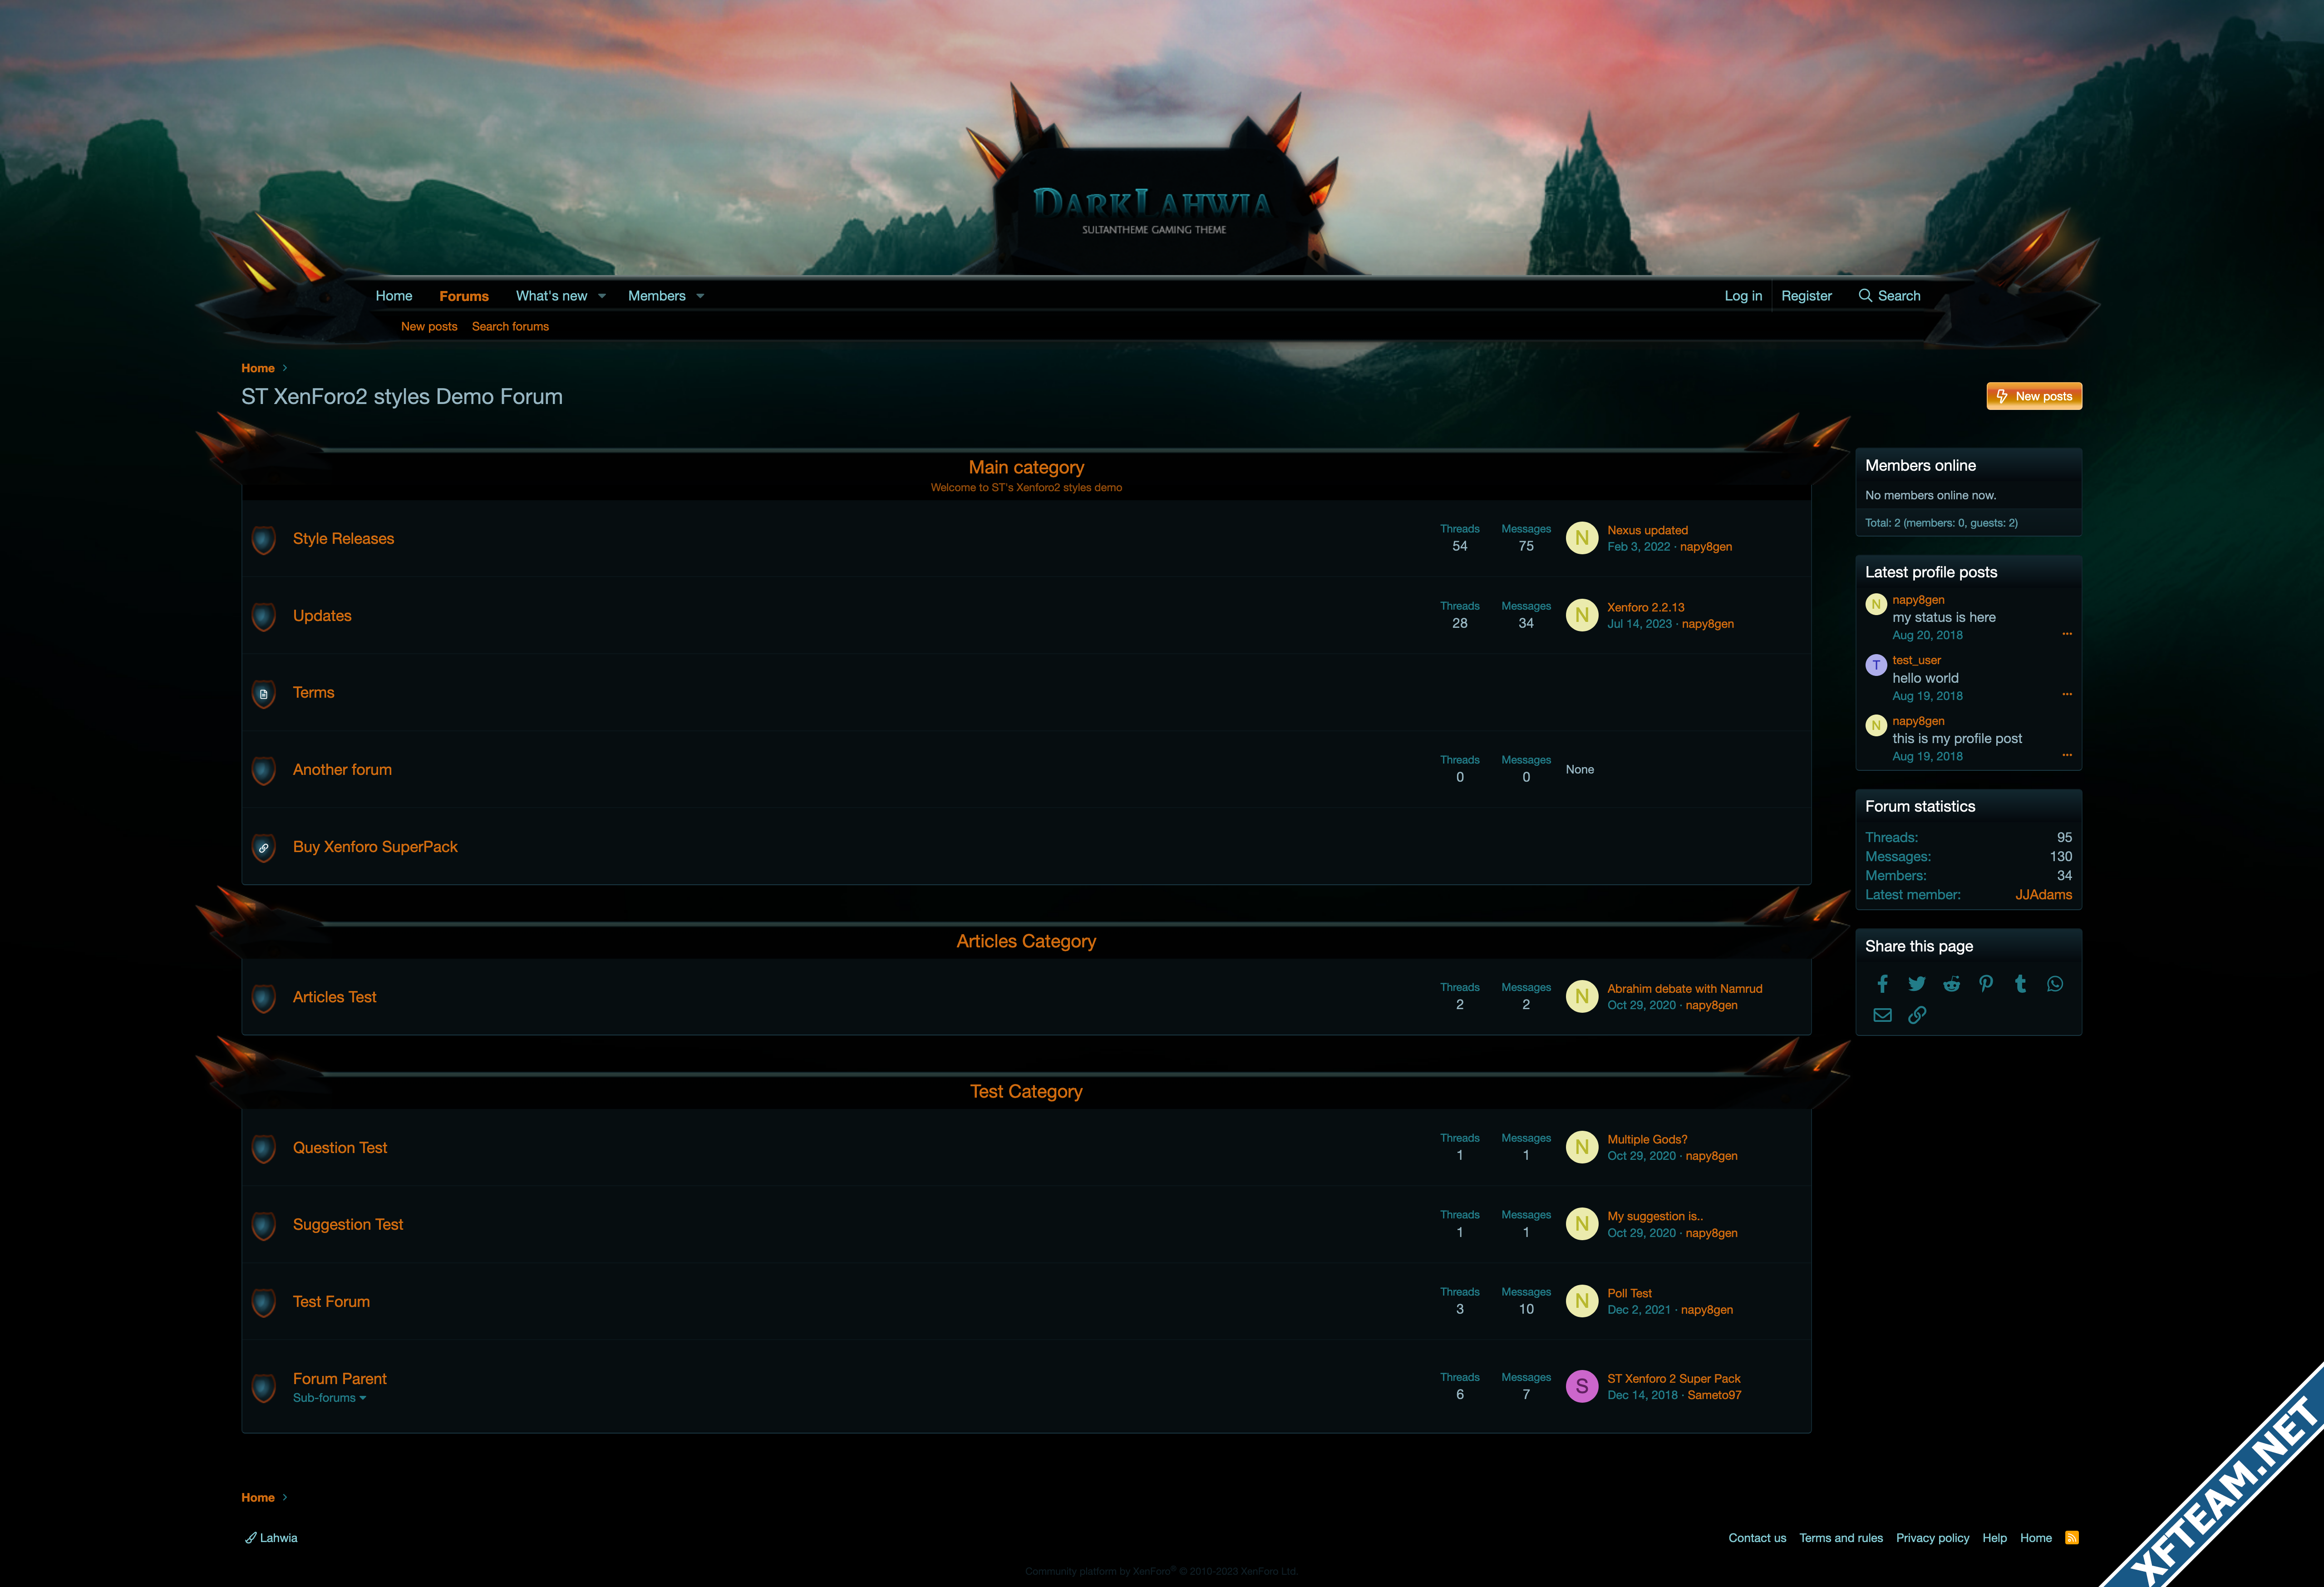Click the Style Releases forum shield icon

[x=264, y=540]
